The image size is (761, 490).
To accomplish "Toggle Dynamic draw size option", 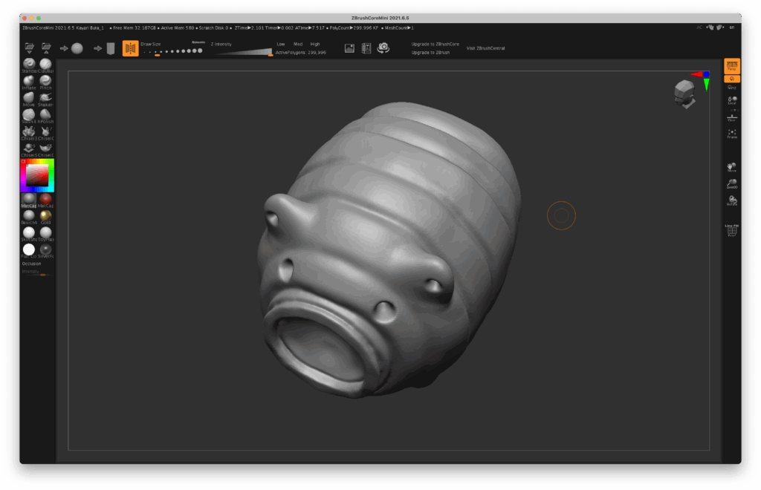I will [x=198, y=42].
